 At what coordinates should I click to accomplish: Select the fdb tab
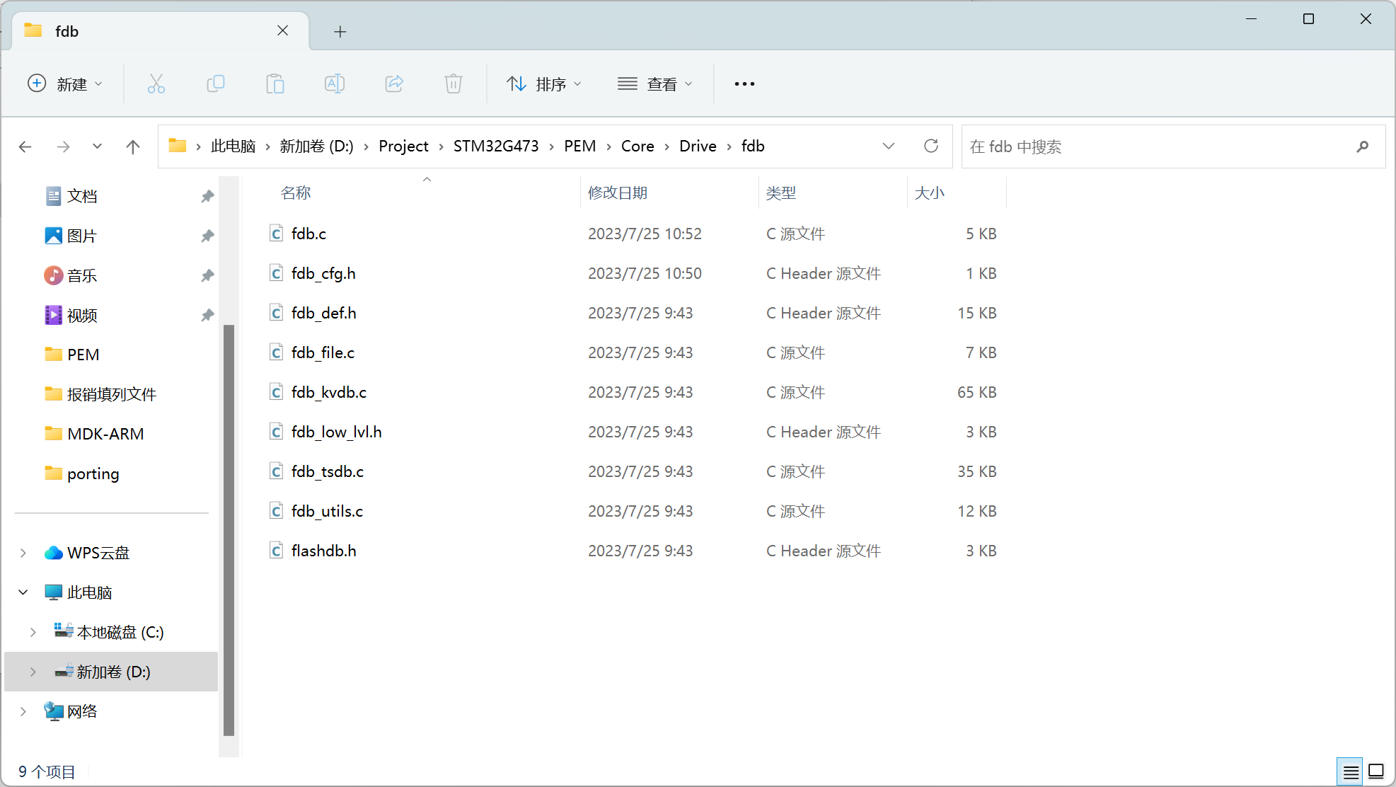tap(161, 31)
